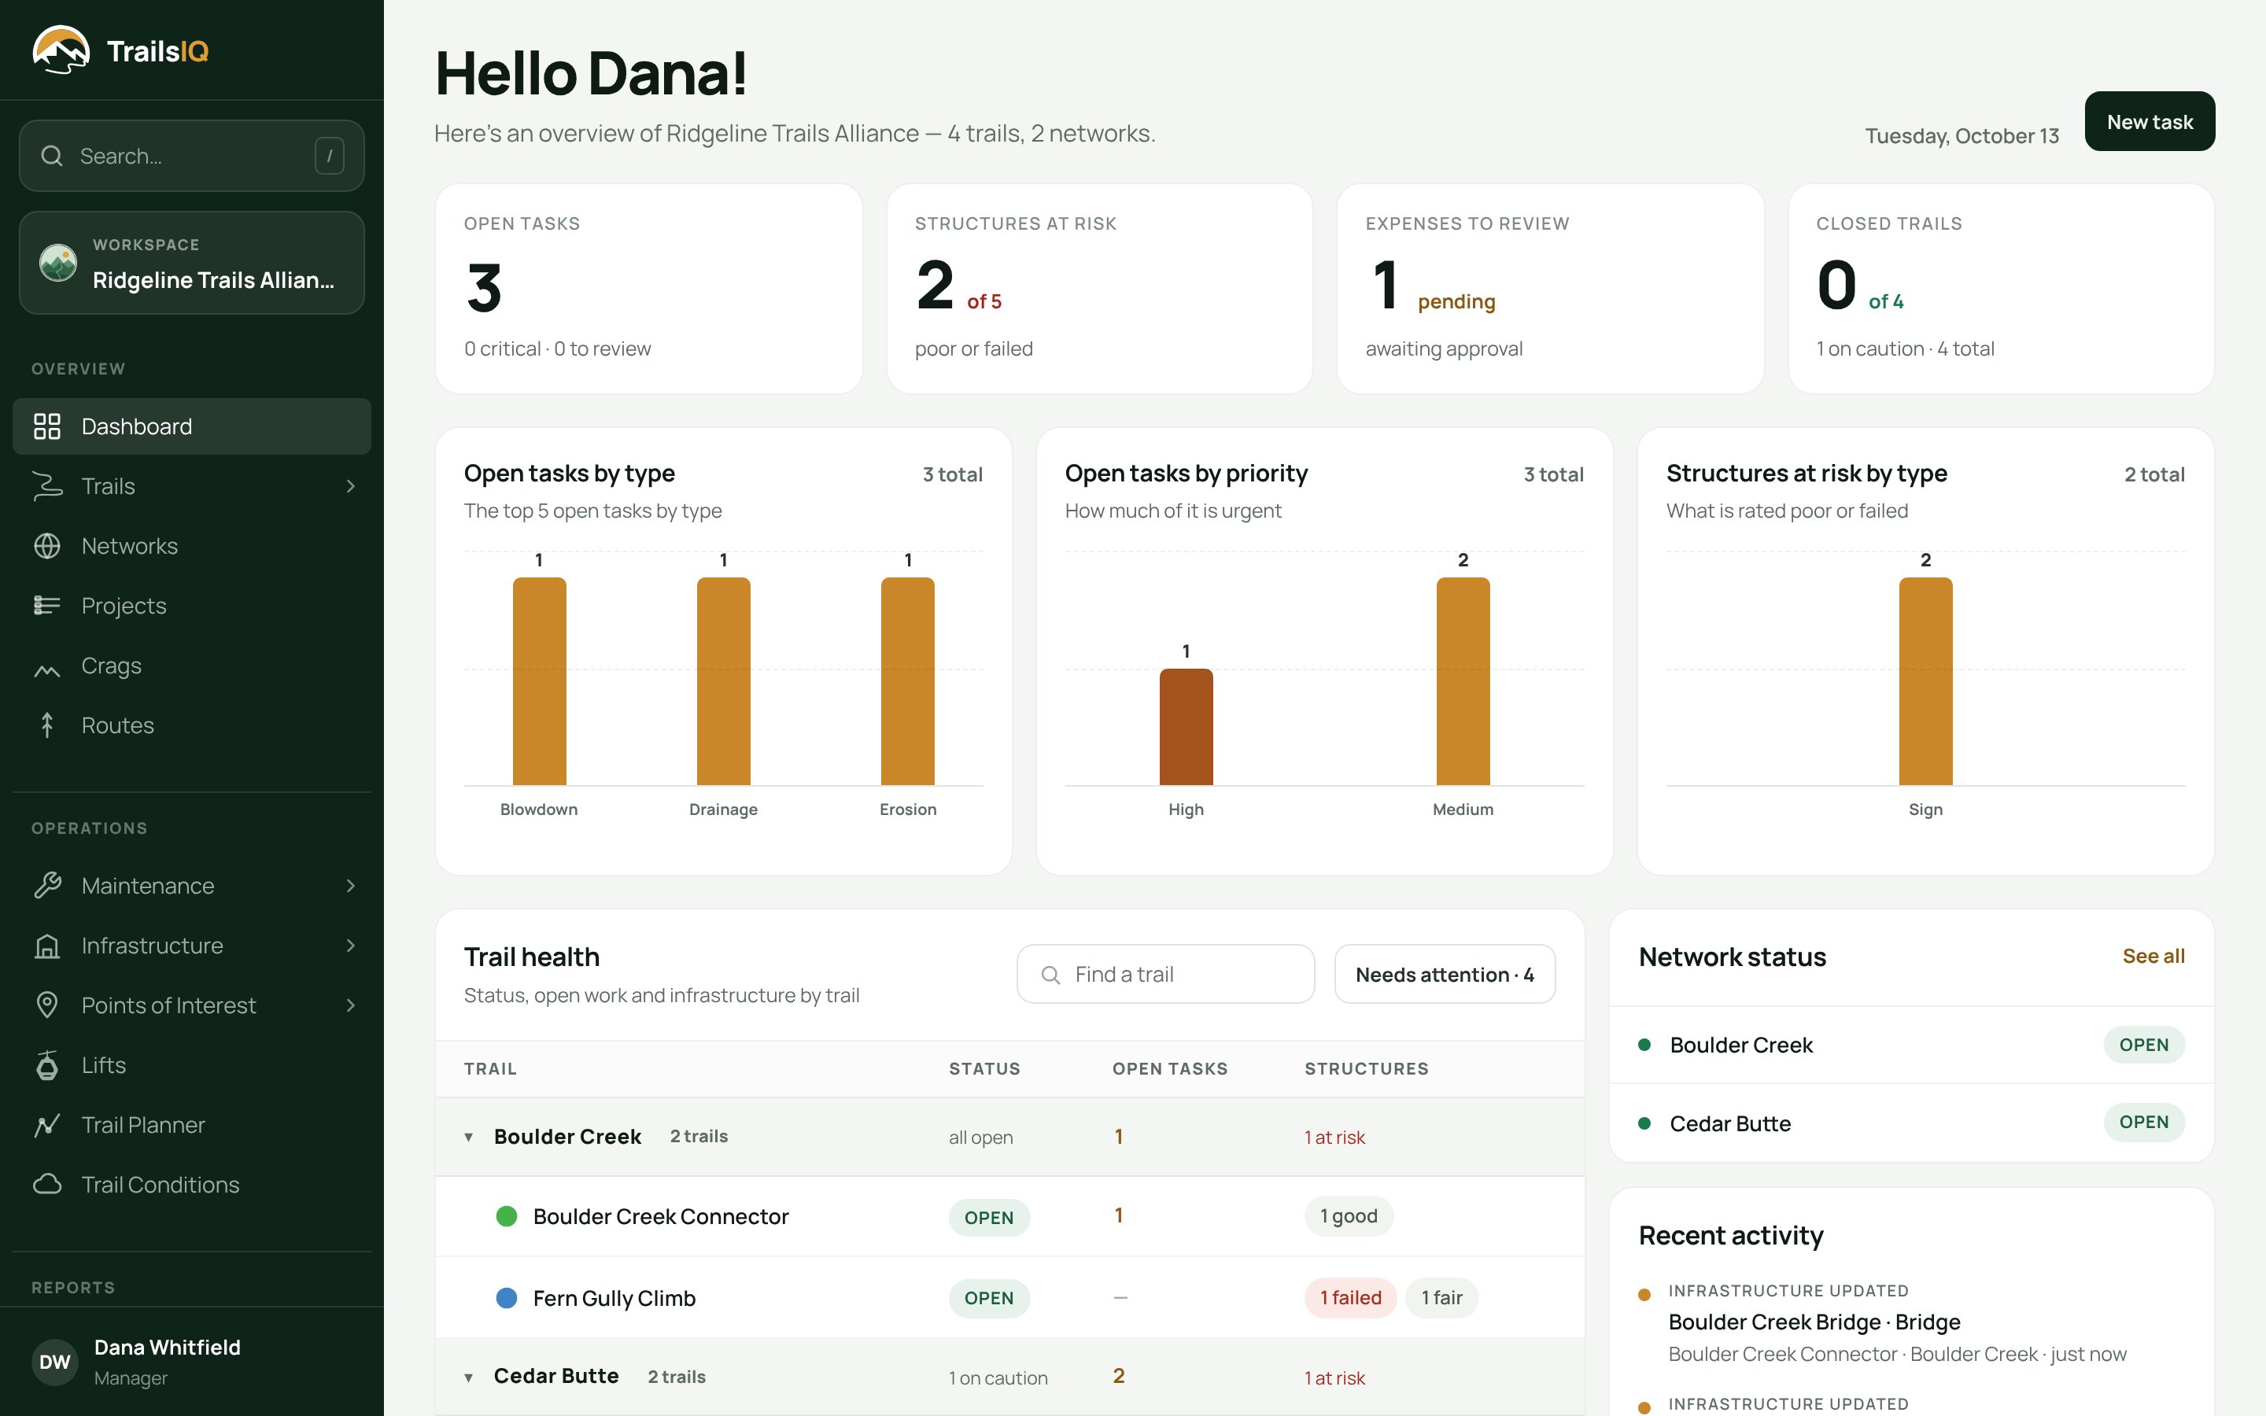Click the Dashboard grid icon
The height and width of the screenshot is (1416, 2266).
point(47,426)
